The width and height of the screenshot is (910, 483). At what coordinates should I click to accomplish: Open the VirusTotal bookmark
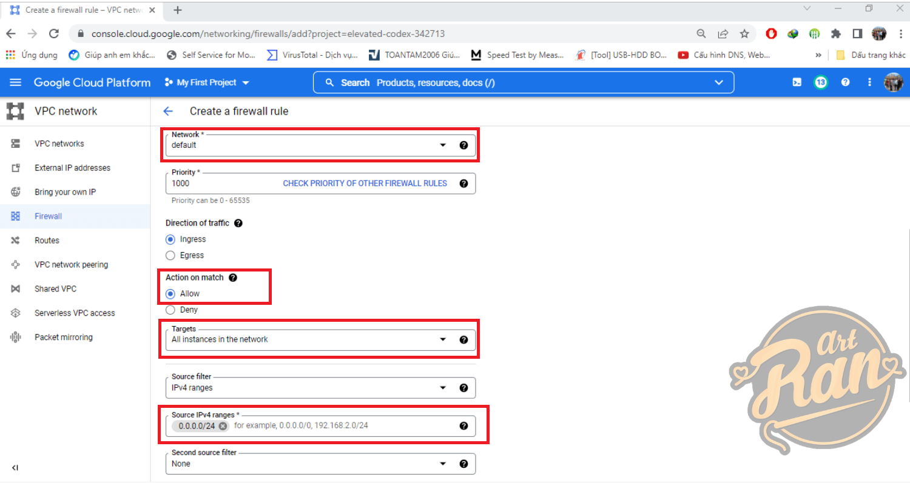313,55
